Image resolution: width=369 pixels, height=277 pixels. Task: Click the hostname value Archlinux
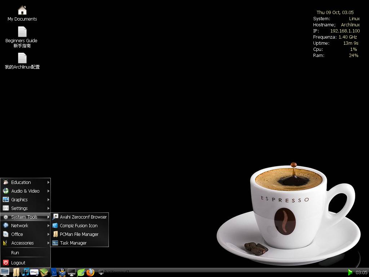350,25
